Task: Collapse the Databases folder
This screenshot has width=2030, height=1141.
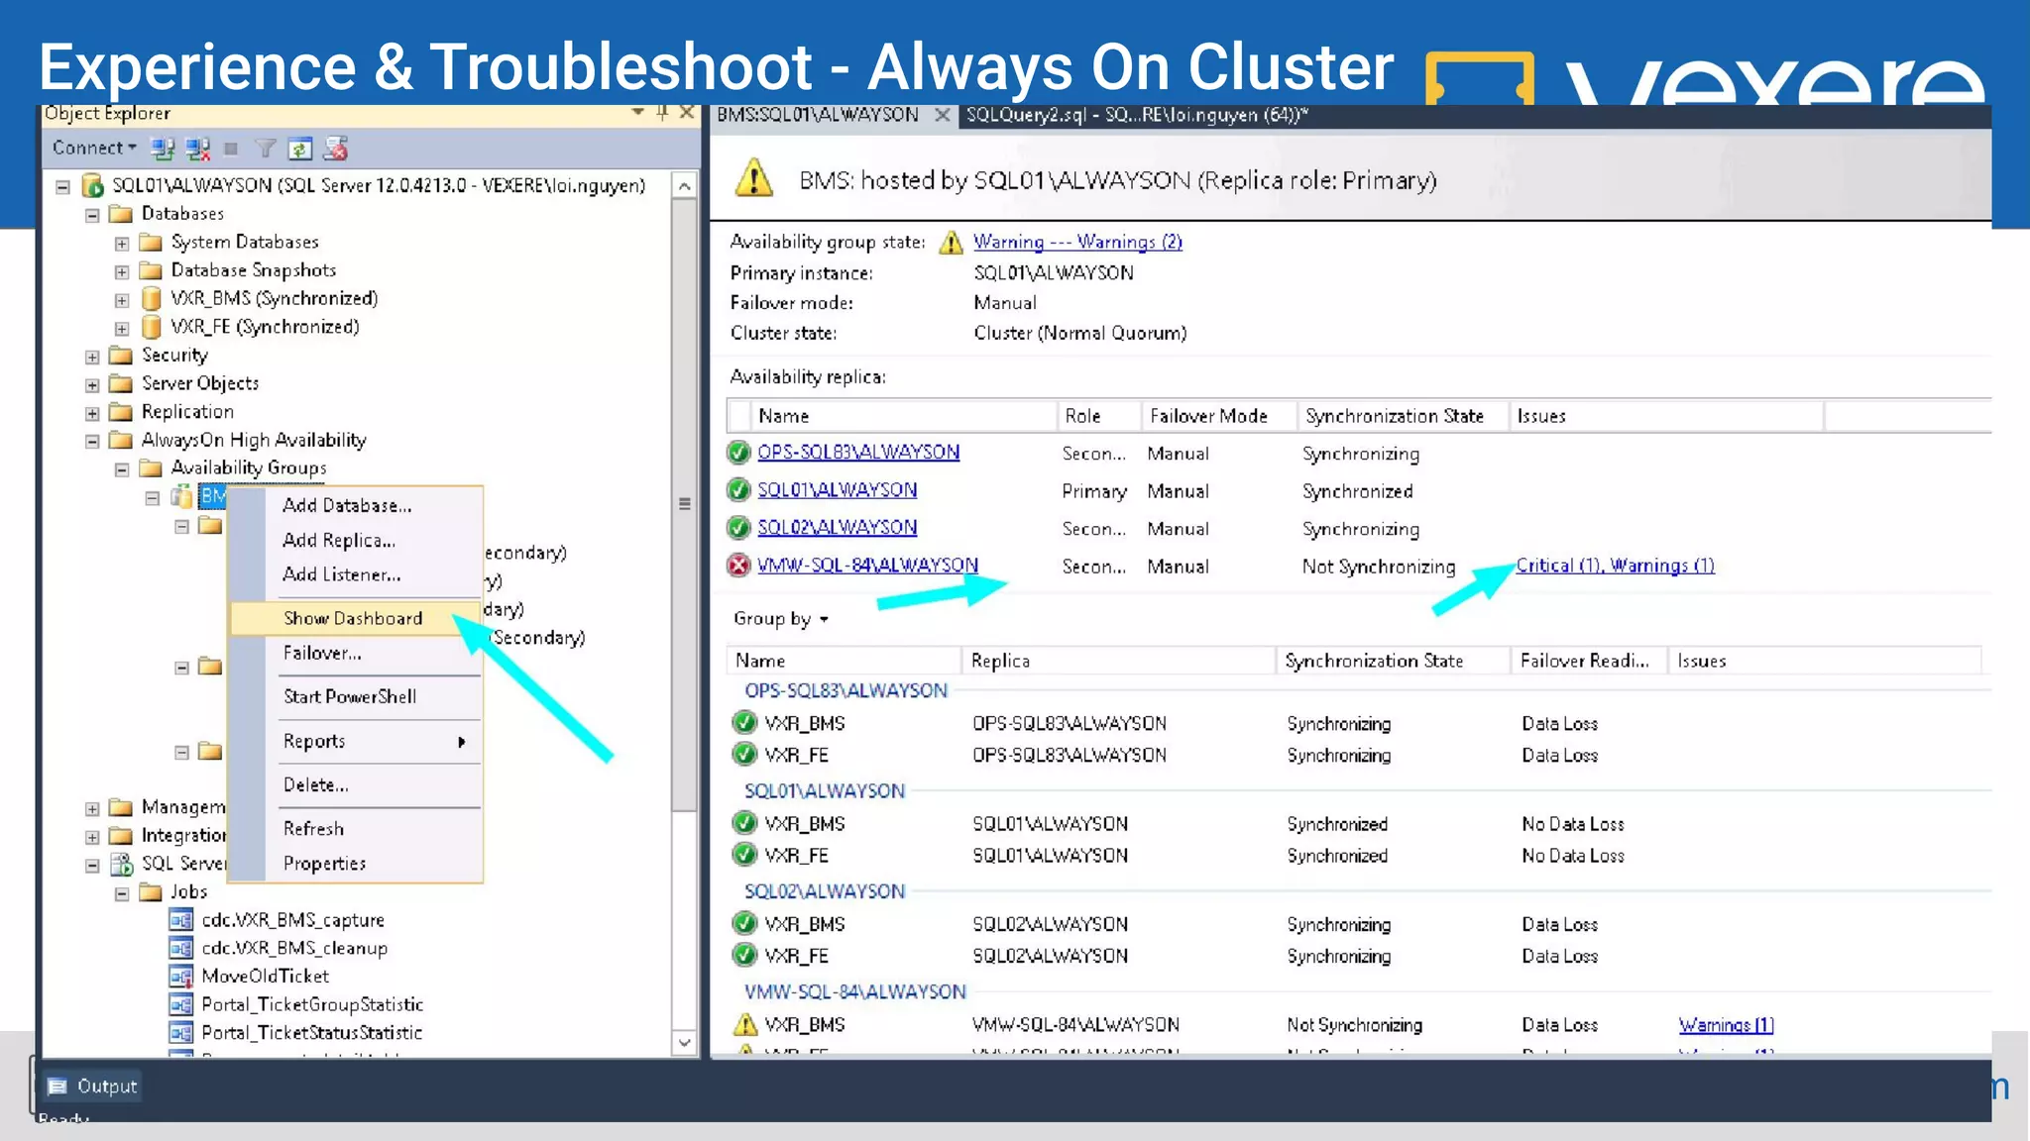Action: click(x=92, y=215)
